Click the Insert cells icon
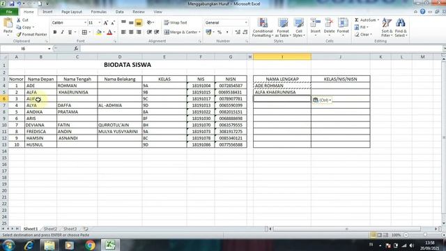Image resolution: width=446 pixels, height=251 pixels. (315, 23)
